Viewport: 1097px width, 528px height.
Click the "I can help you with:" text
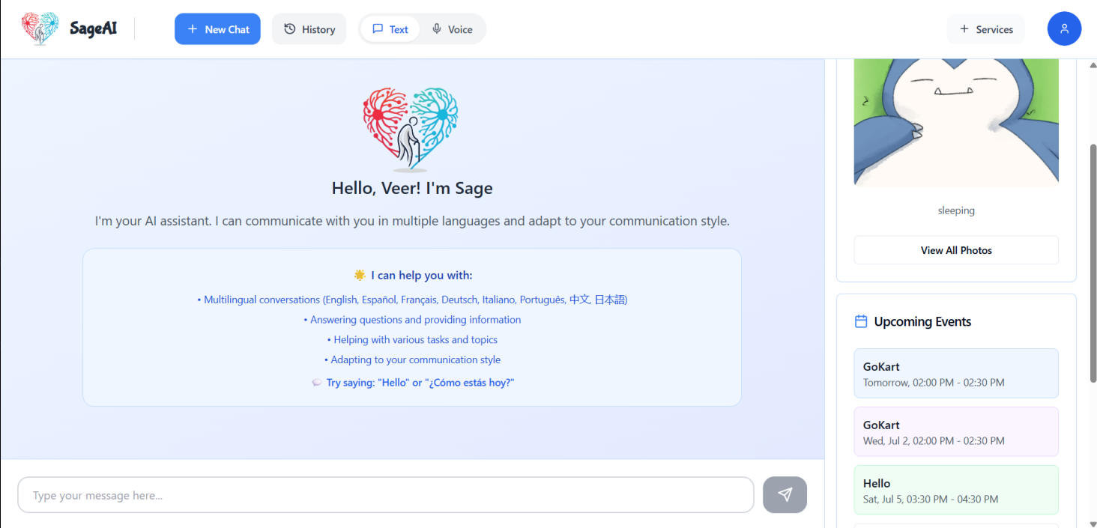[421, 275]
